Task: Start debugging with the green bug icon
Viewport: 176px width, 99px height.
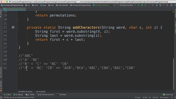Action: coord(142,5)
